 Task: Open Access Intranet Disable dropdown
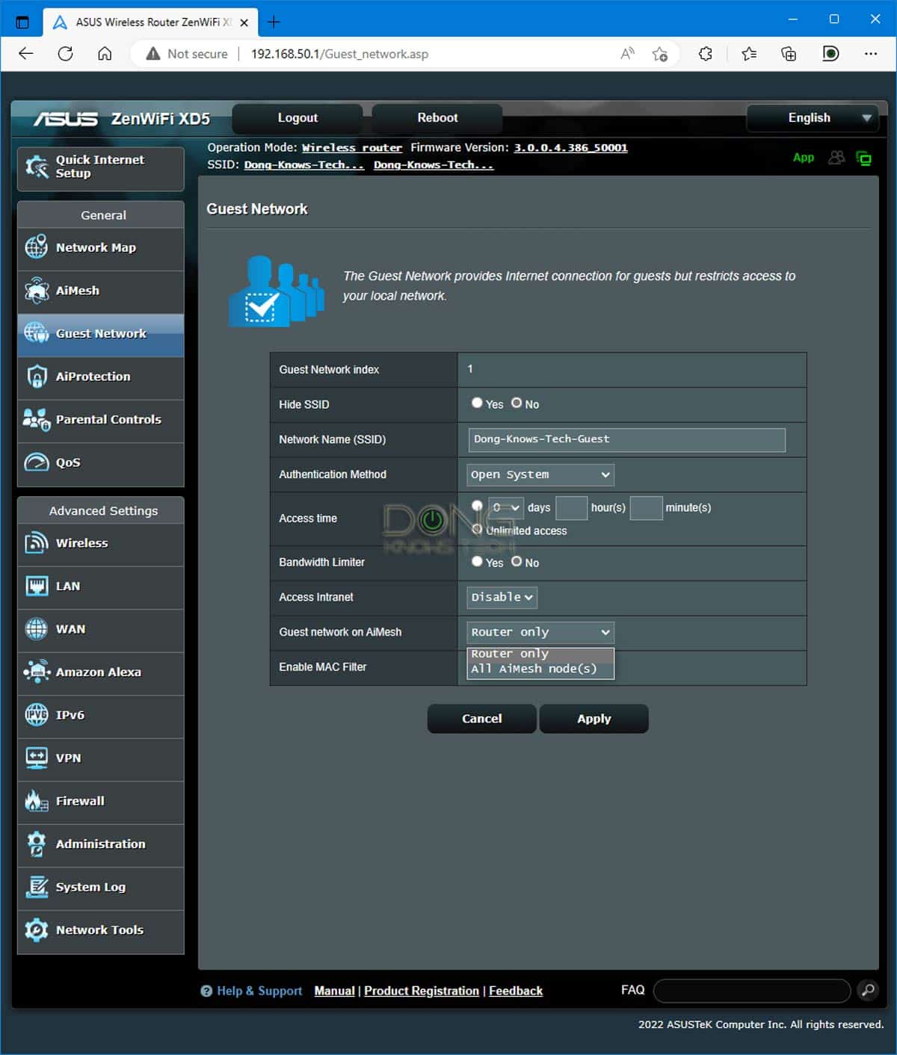point(502,597)
